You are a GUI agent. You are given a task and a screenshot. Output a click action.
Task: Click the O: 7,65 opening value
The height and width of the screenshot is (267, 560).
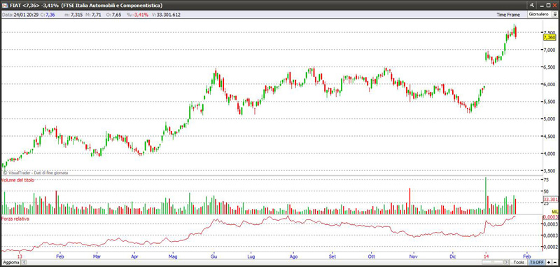click(114, 15)
